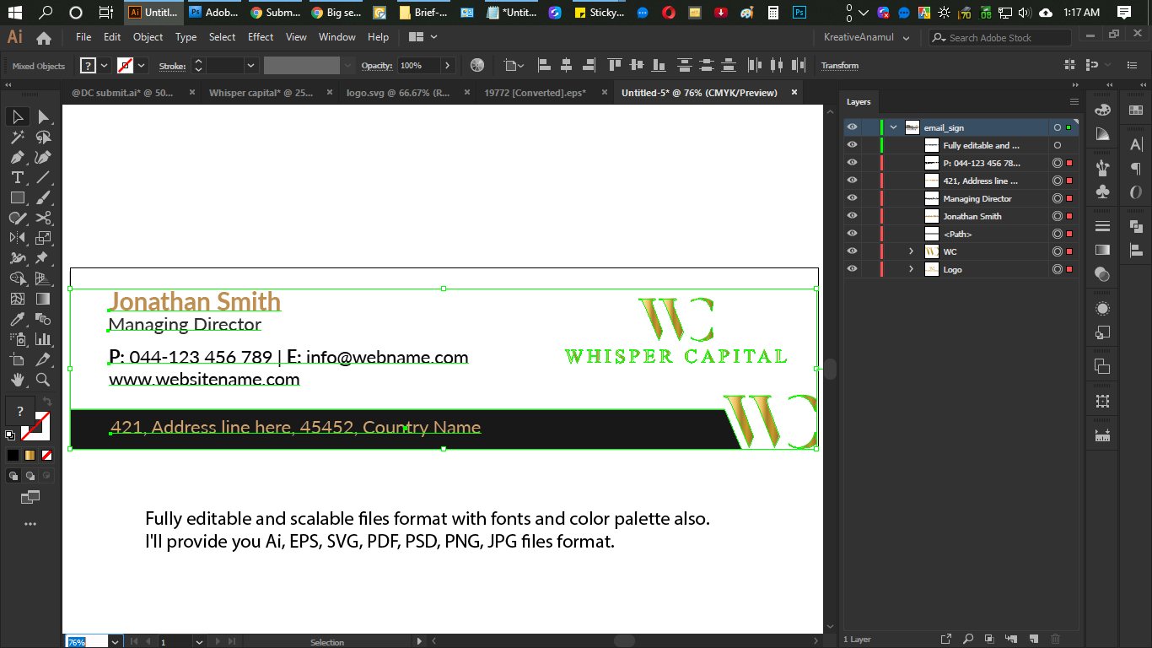Hide the Logo group in Layers
The height and width of the screenshot is (648, 1152).
[x=853, y=269]
